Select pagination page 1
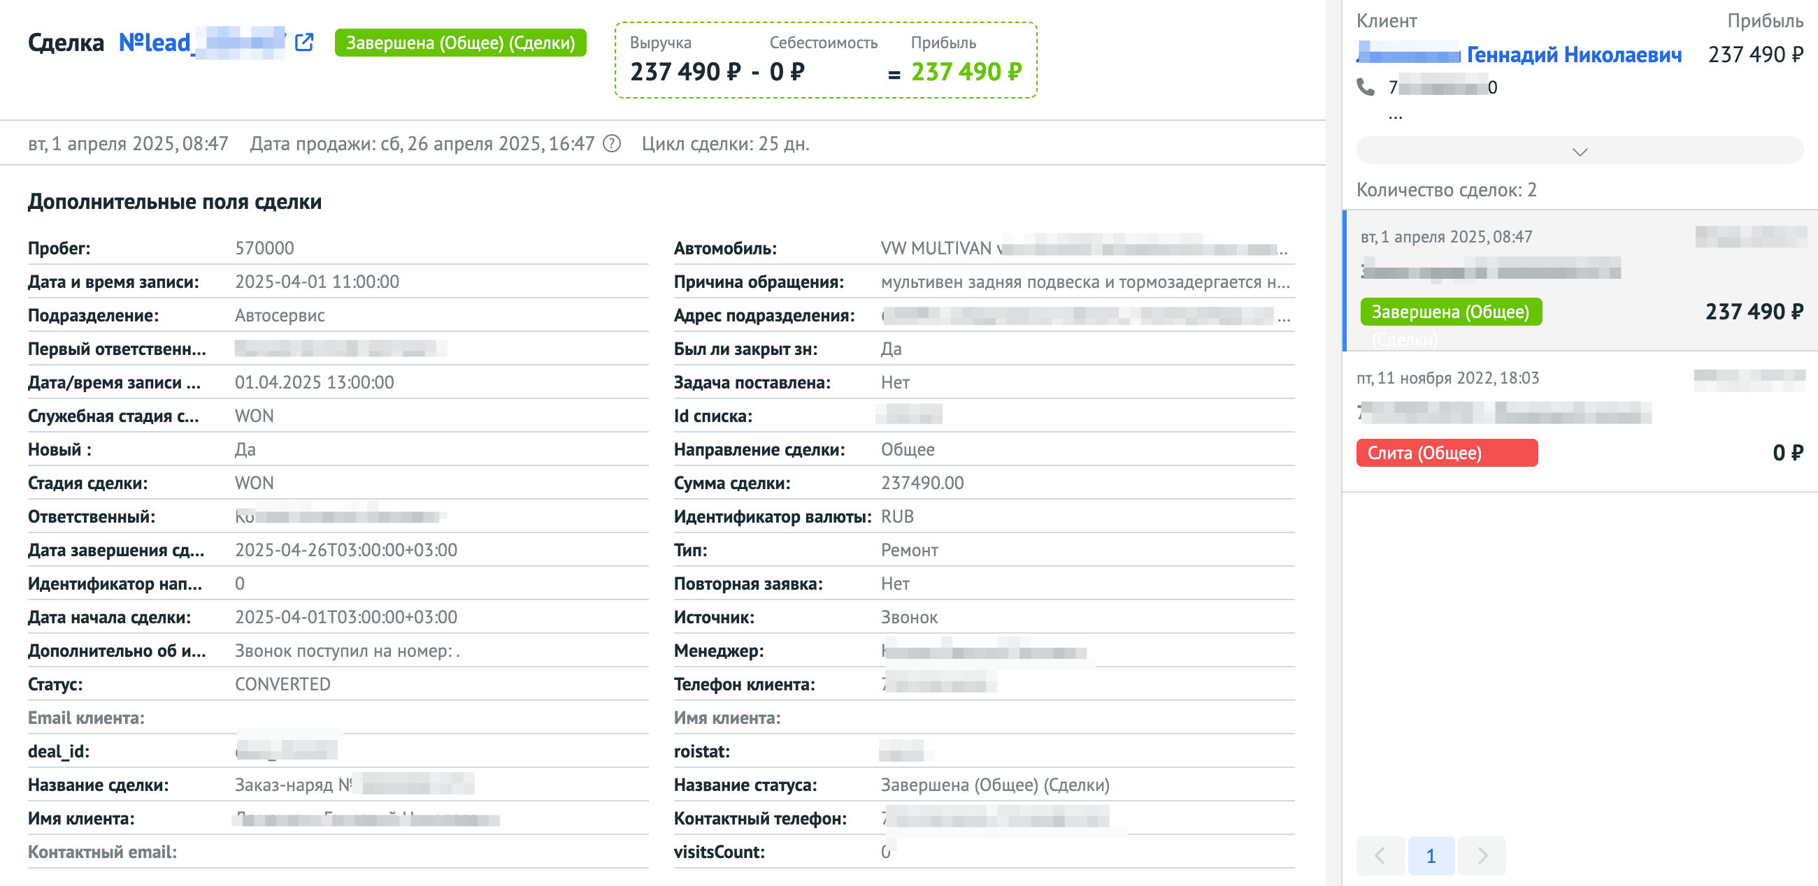 click(1431, 856)
